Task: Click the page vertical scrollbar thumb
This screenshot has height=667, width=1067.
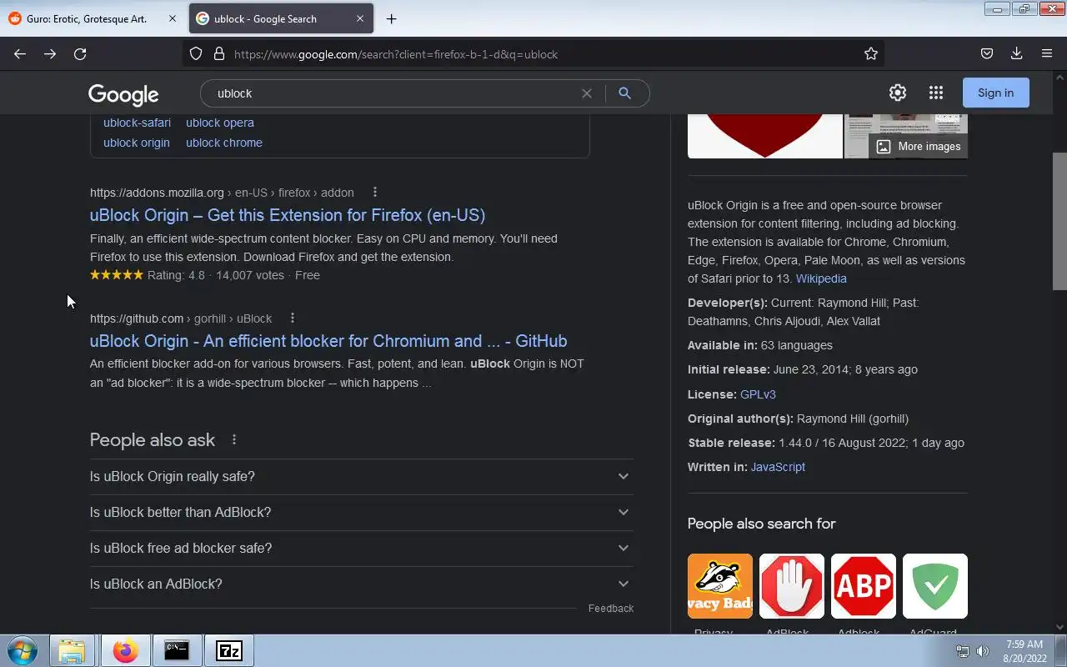Action: click(x=1059, y=221)
